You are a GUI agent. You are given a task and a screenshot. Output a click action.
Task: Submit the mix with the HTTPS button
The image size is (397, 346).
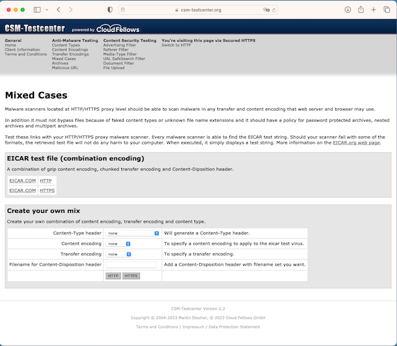(131, 276)
